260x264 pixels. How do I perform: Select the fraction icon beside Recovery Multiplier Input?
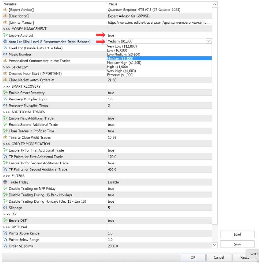5,99
